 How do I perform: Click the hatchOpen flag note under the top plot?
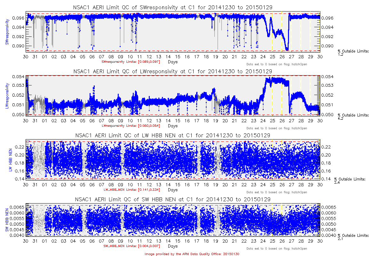click(276, 64)
